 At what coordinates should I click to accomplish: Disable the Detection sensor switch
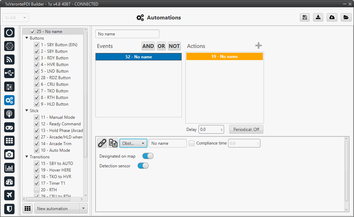(143, 166)
